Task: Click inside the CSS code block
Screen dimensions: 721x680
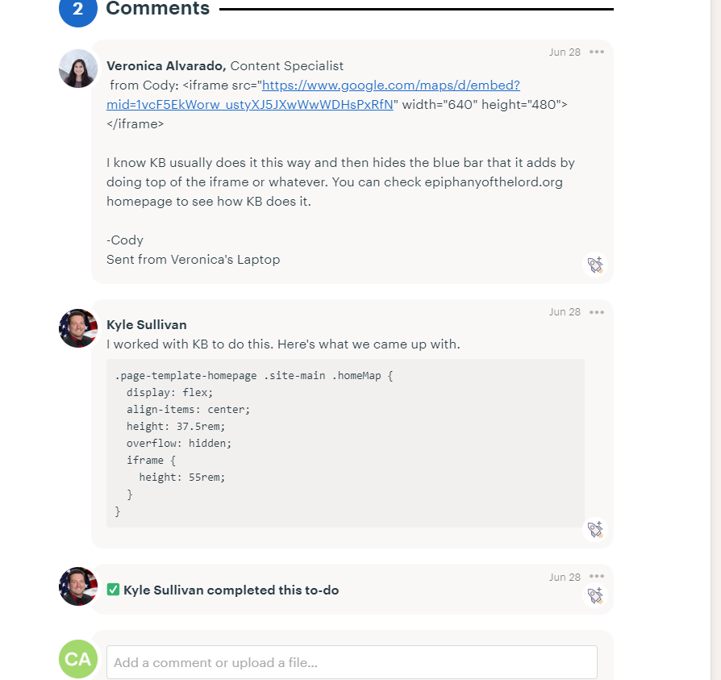Action: (345, 443)
